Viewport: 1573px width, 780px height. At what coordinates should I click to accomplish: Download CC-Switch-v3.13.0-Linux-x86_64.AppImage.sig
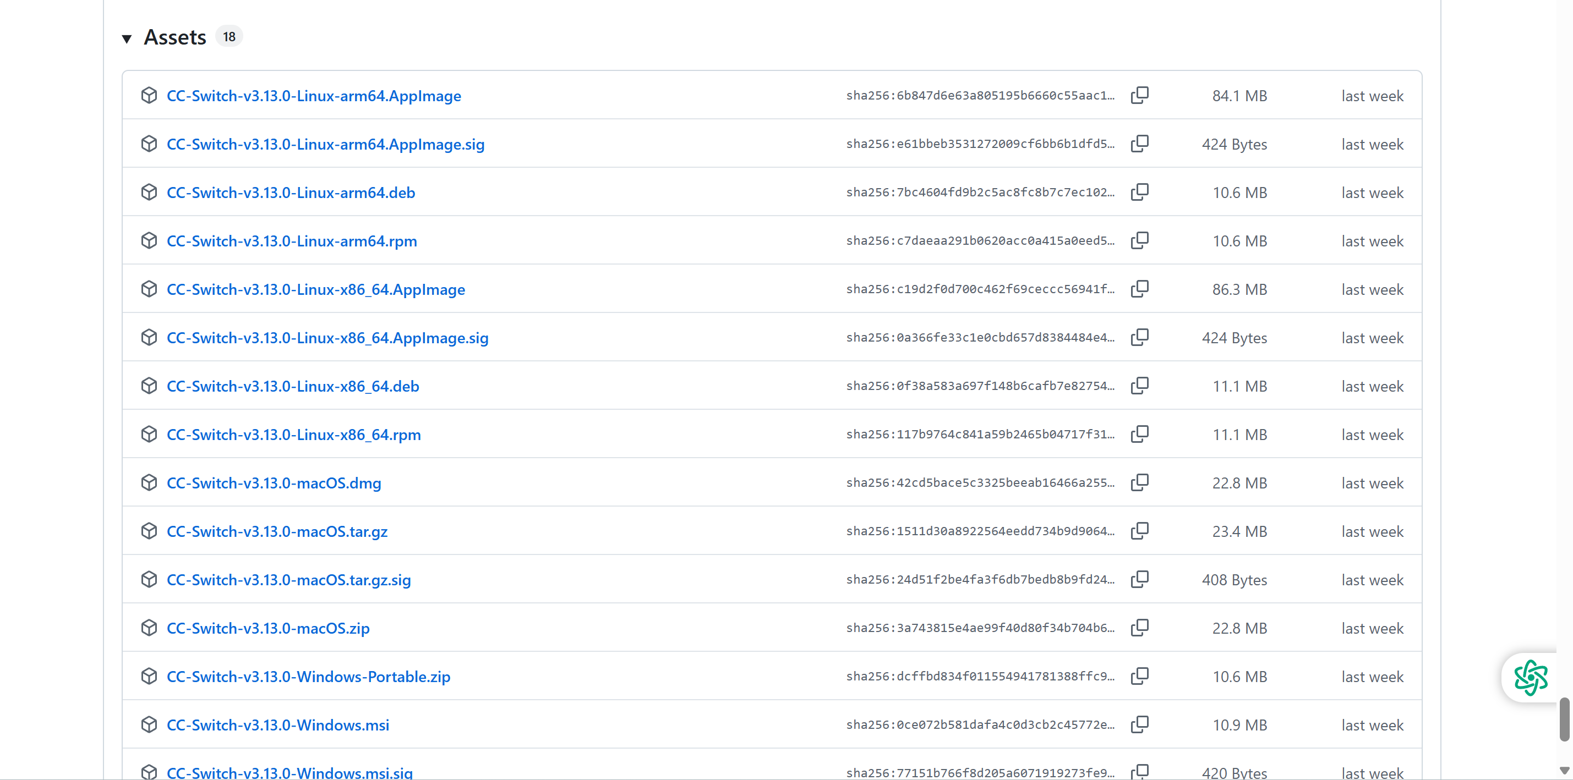pyautogui.click(x=327, y=338)
